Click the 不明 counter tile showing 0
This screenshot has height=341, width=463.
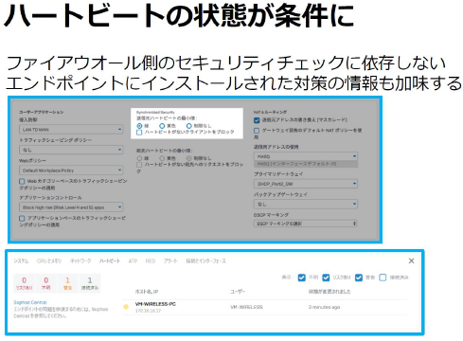coord(46,283)
